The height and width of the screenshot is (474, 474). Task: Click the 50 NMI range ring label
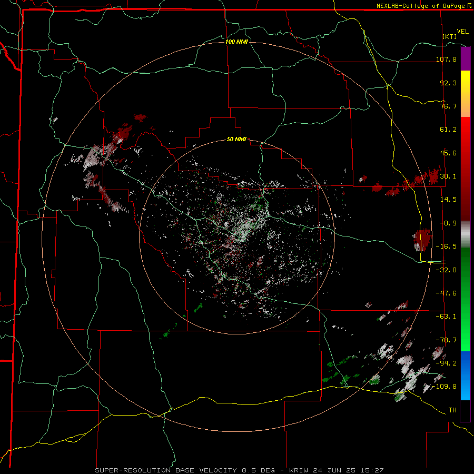(x=236, y=140)
